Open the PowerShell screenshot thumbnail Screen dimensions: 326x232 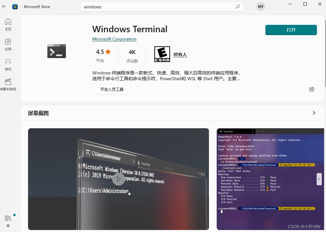coord(270,179)
